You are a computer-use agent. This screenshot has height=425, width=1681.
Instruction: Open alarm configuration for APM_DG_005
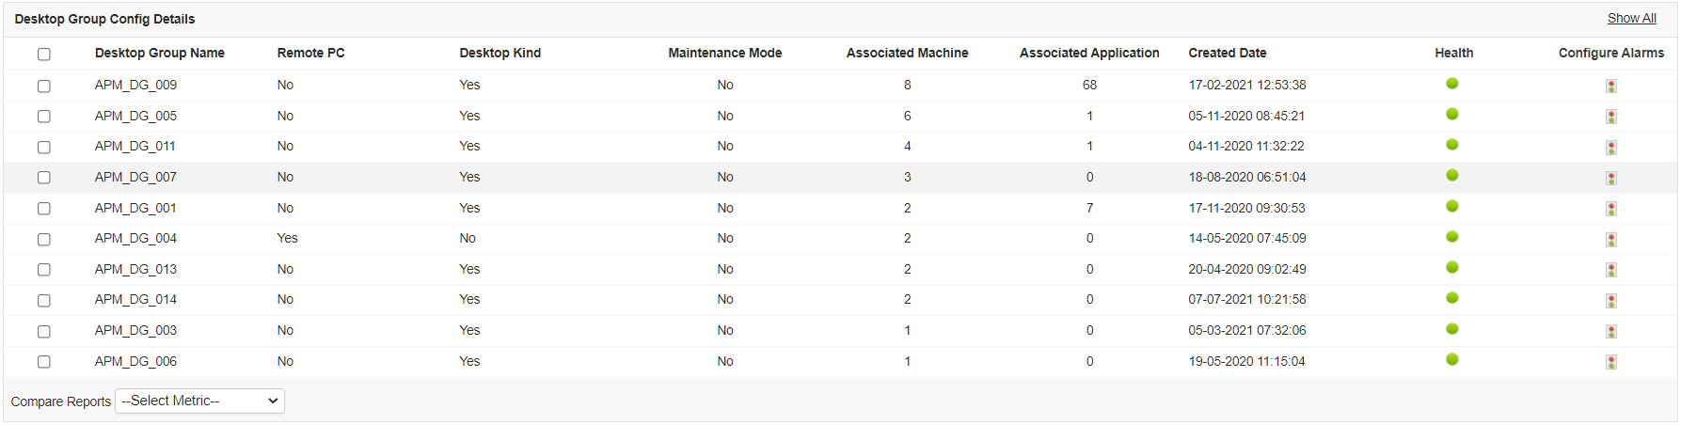(x=1610, y=117)
